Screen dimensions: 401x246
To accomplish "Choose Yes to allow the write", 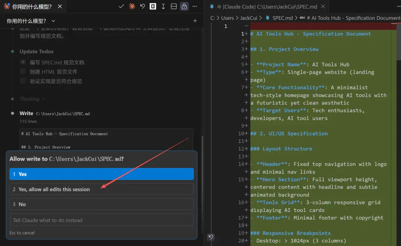I will pos(101,174).
